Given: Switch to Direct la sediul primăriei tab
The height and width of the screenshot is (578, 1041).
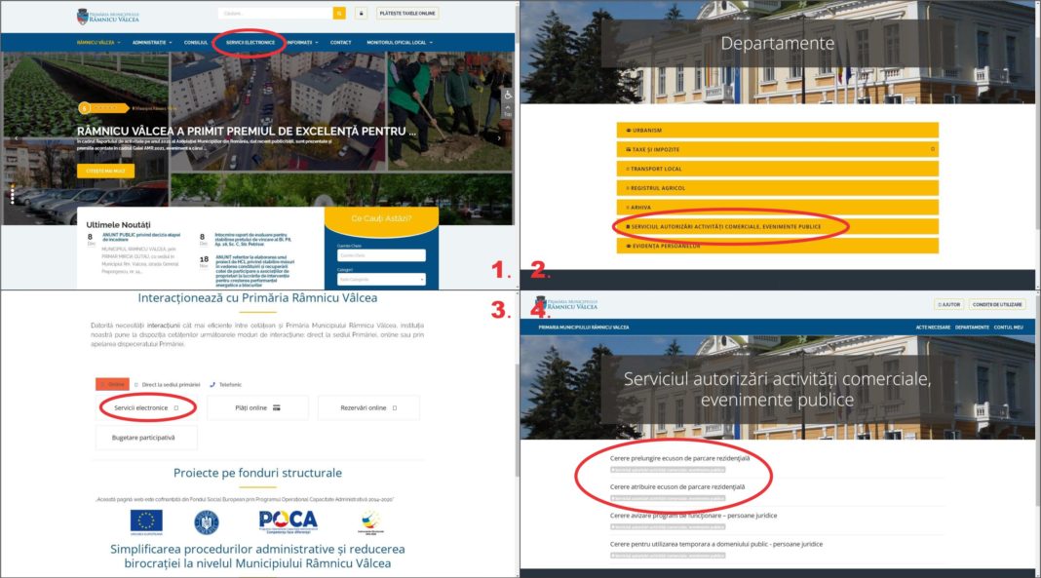Looking at the screenshot, I should (168, 385).
